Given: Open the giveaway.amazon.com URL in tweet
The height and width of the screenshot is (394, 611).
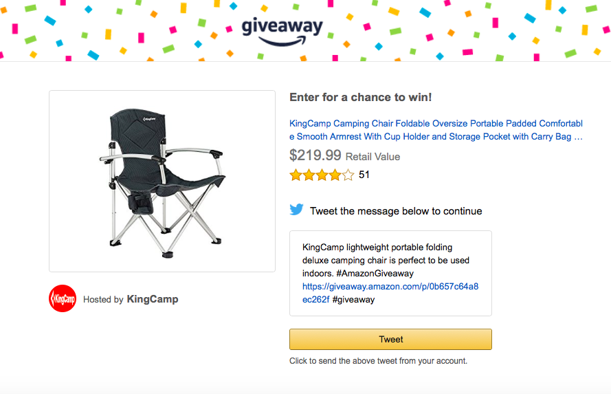Looking at the screenshot, I should coord(390,293).
